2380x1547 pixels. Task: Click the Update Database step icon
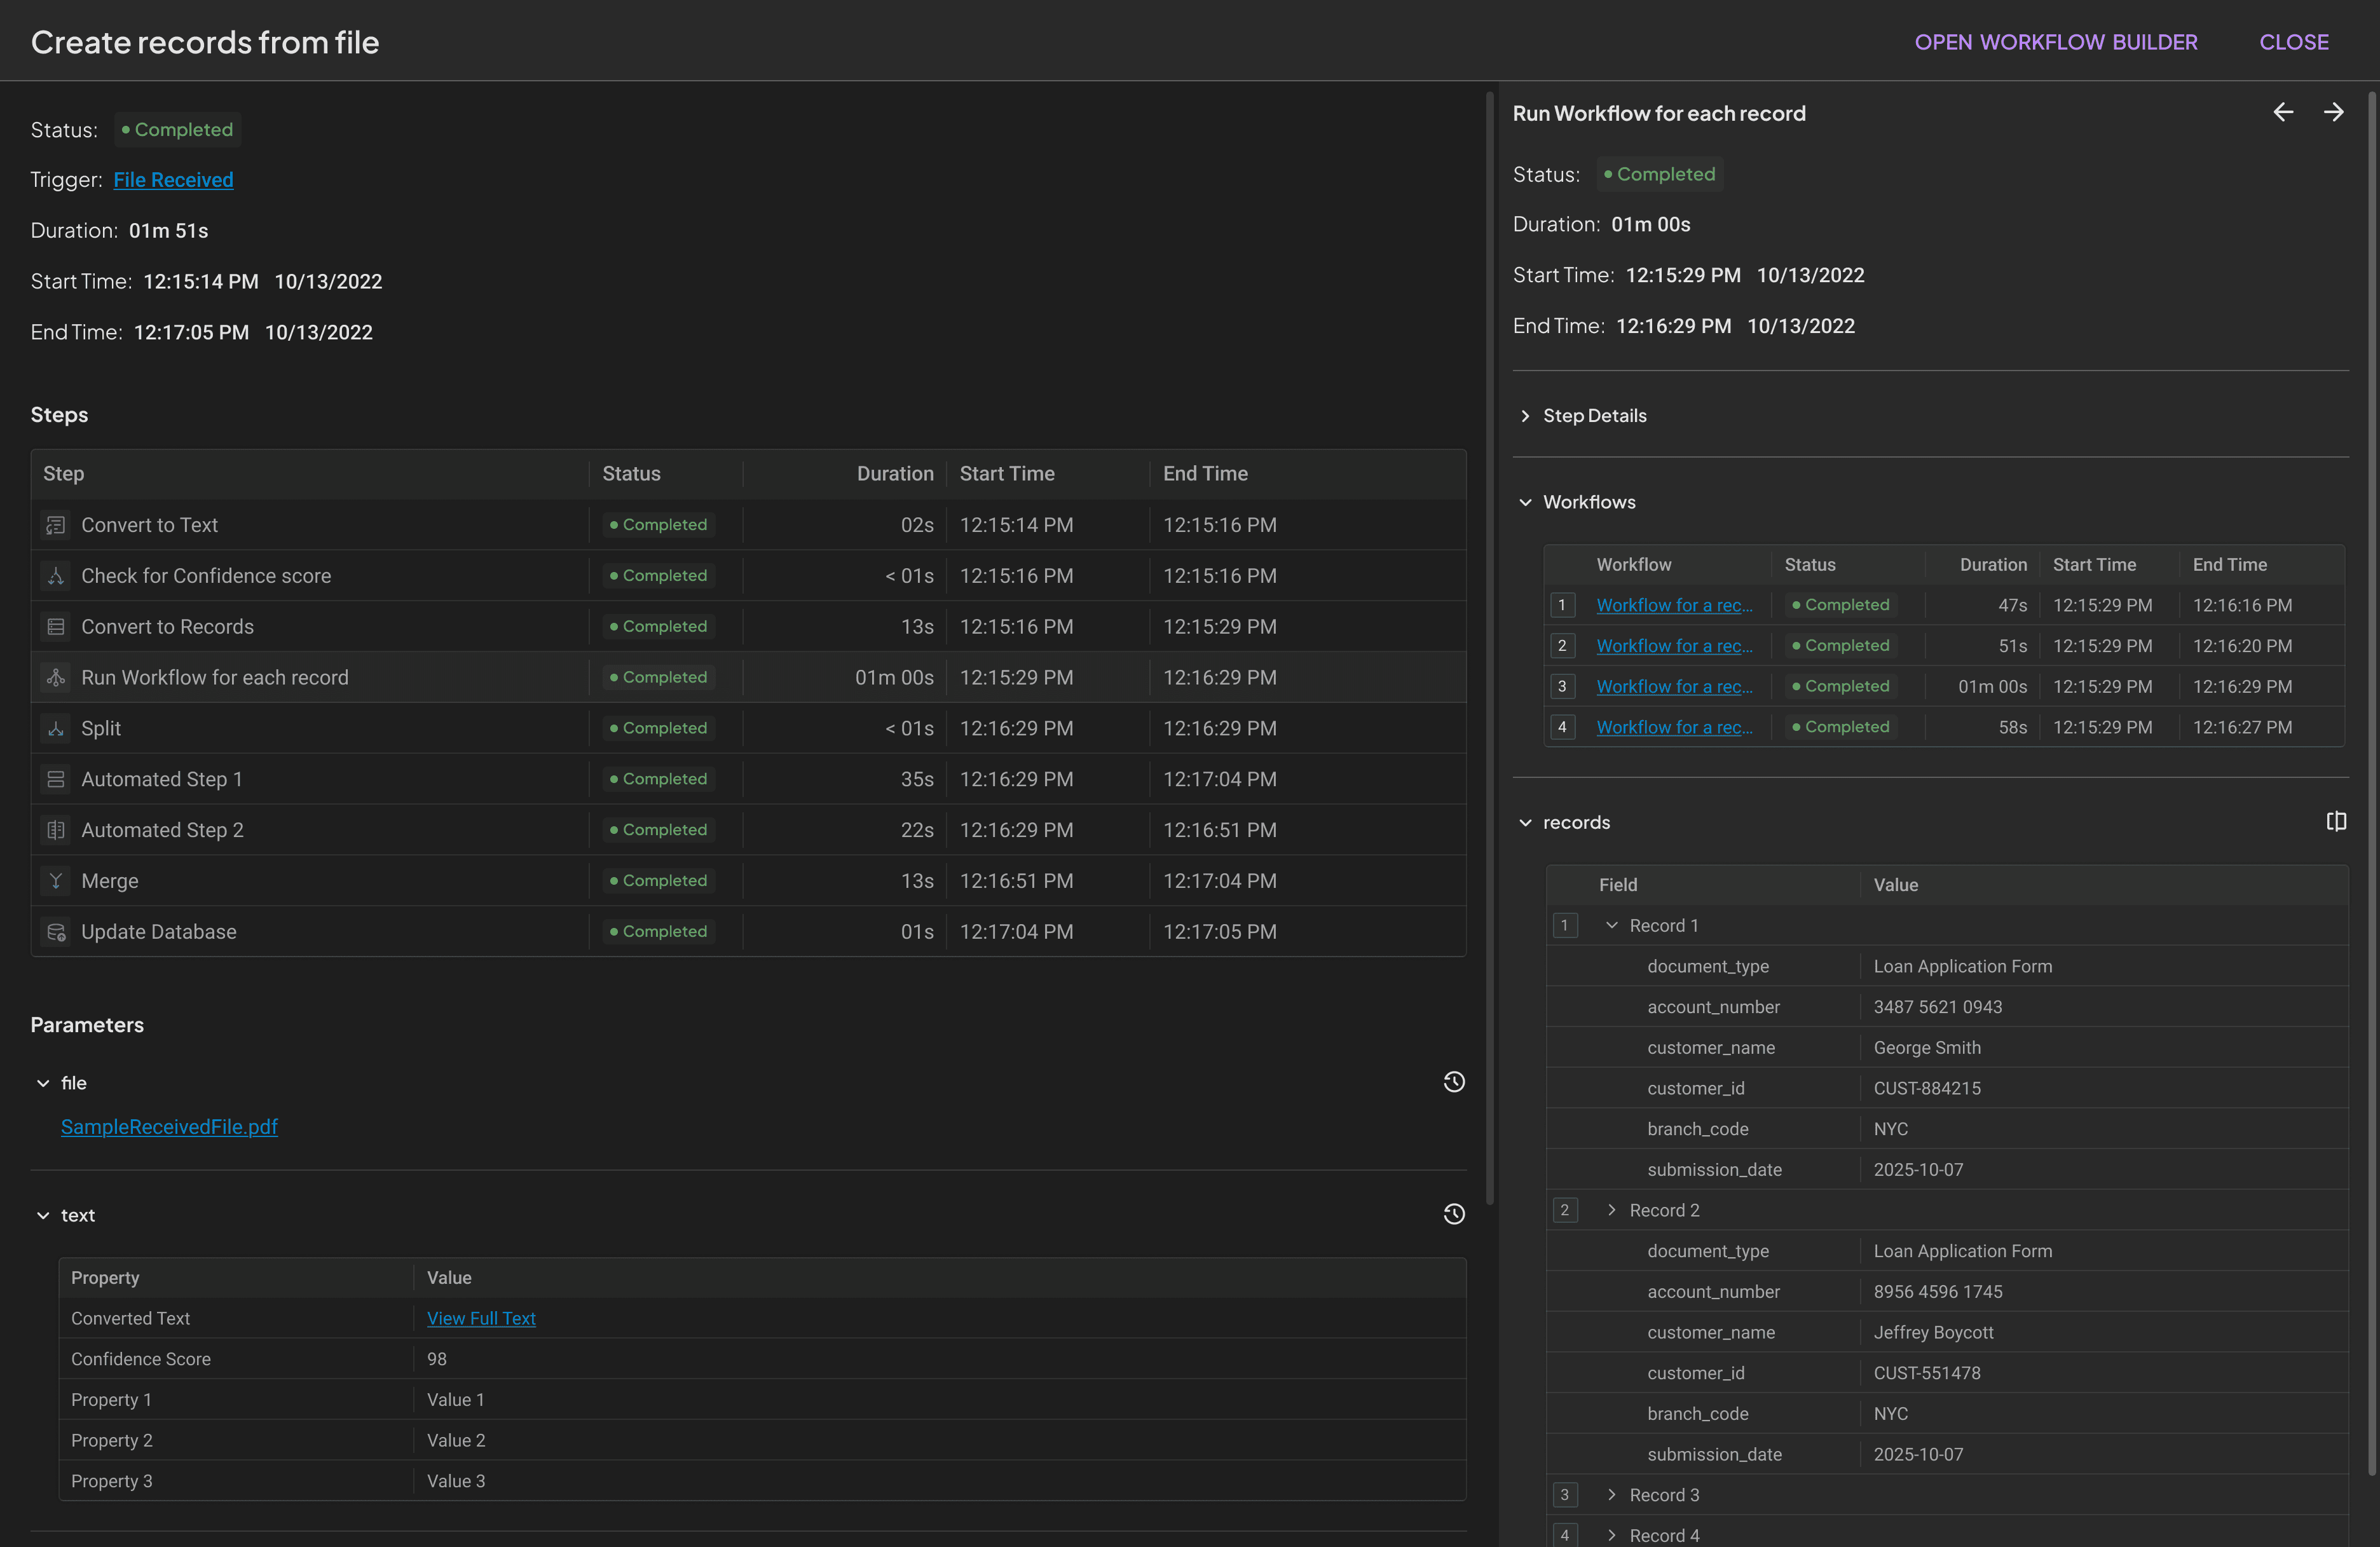click(56, 931)
